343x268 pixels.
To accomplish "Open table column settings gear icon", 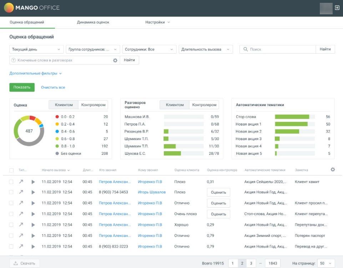I will pos(333,170).
